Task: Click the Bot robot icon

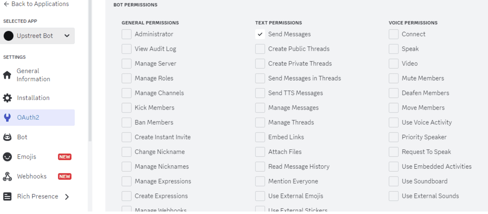Action: point(7,137)
